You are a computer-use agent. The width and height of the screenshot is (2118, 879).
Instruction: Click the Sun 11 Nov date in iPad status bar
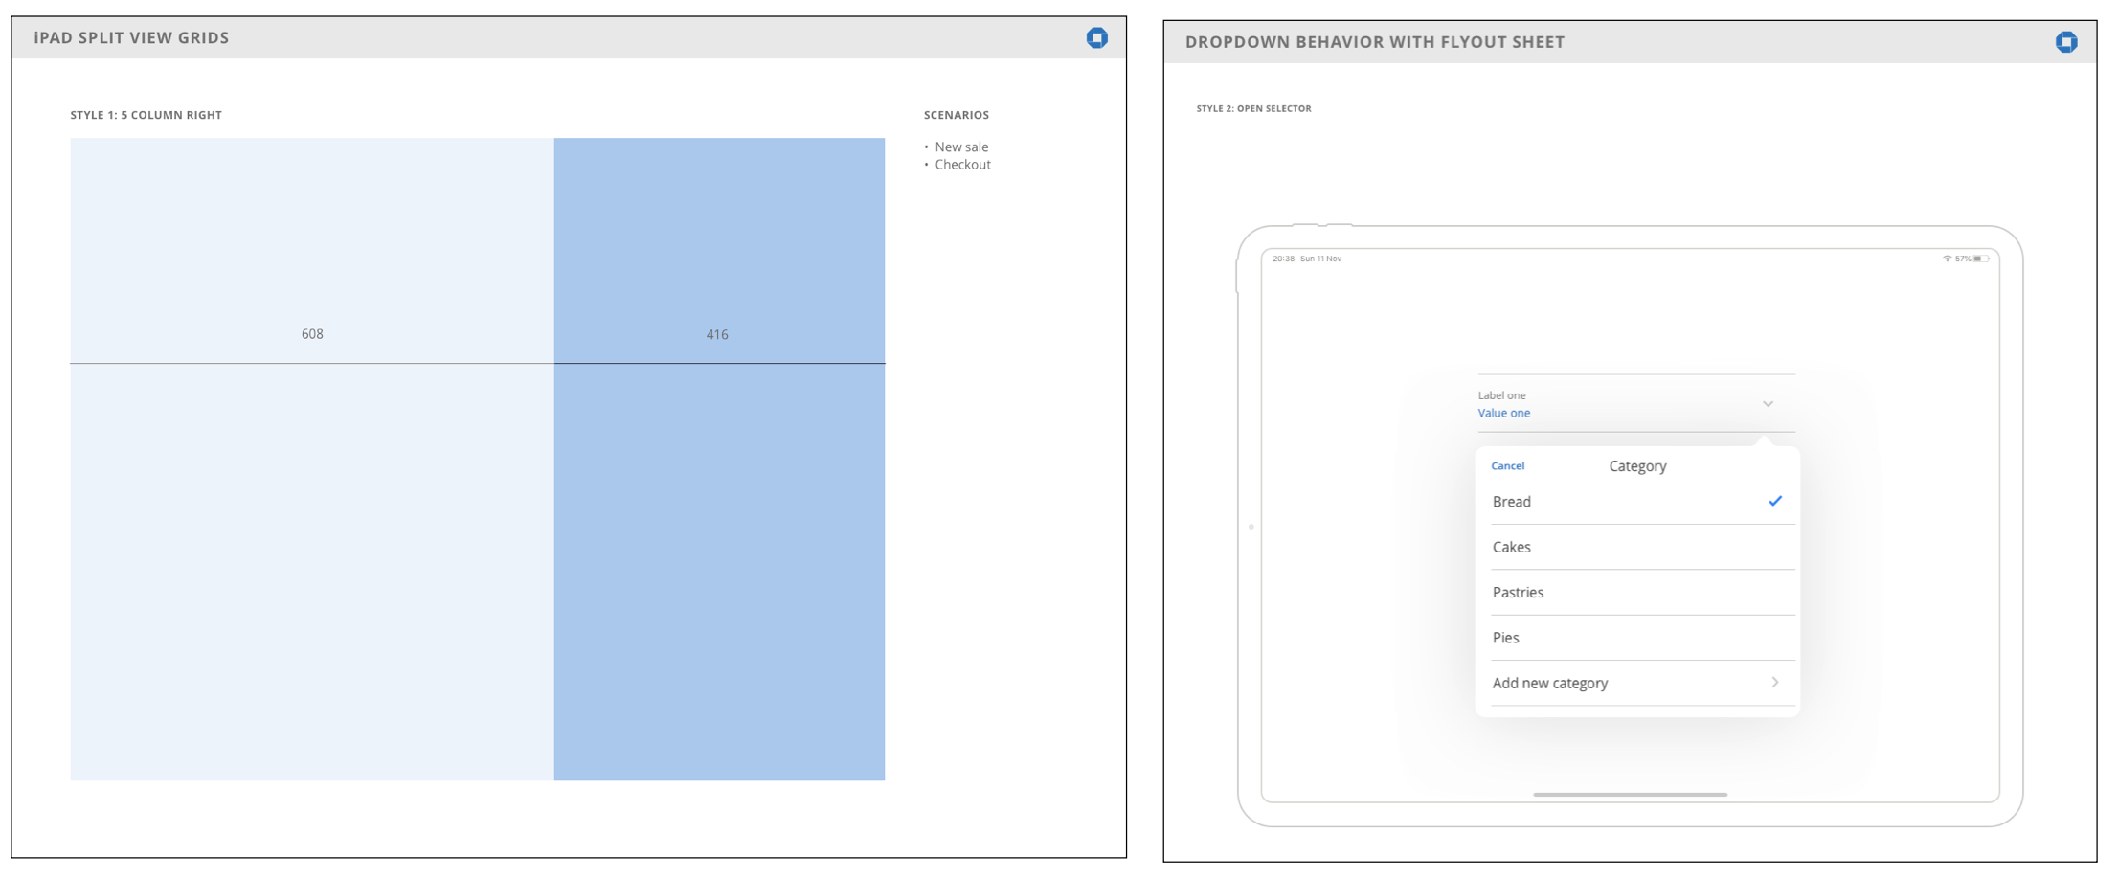coord(1320,259)
